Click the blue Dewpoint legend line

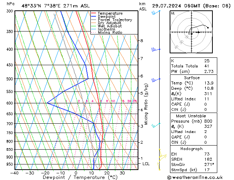[93, 17]
